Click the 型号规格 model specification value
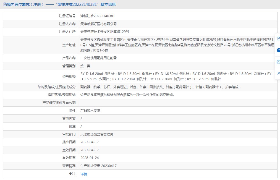Viewport: 280px width, 180px height. (176, 76)
